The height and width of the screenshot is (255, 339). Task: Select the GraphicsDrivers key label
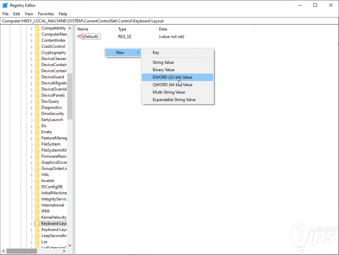(54, 162)
